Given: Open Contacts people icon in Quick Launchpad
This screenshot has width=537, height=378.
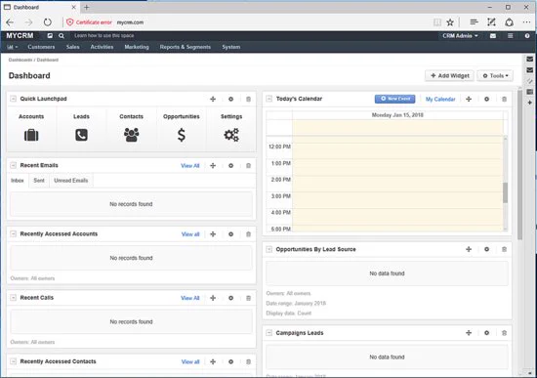Looking at the screenshot, I should pos(131,135).
